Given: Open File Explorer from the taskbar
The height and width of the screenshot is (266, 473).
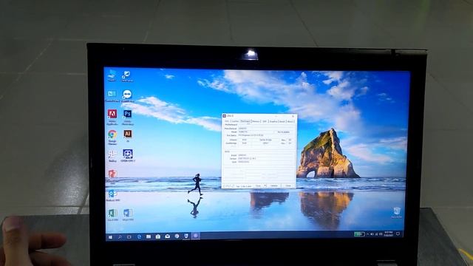Looking at the screenshot, I should (x=149, y=236).
